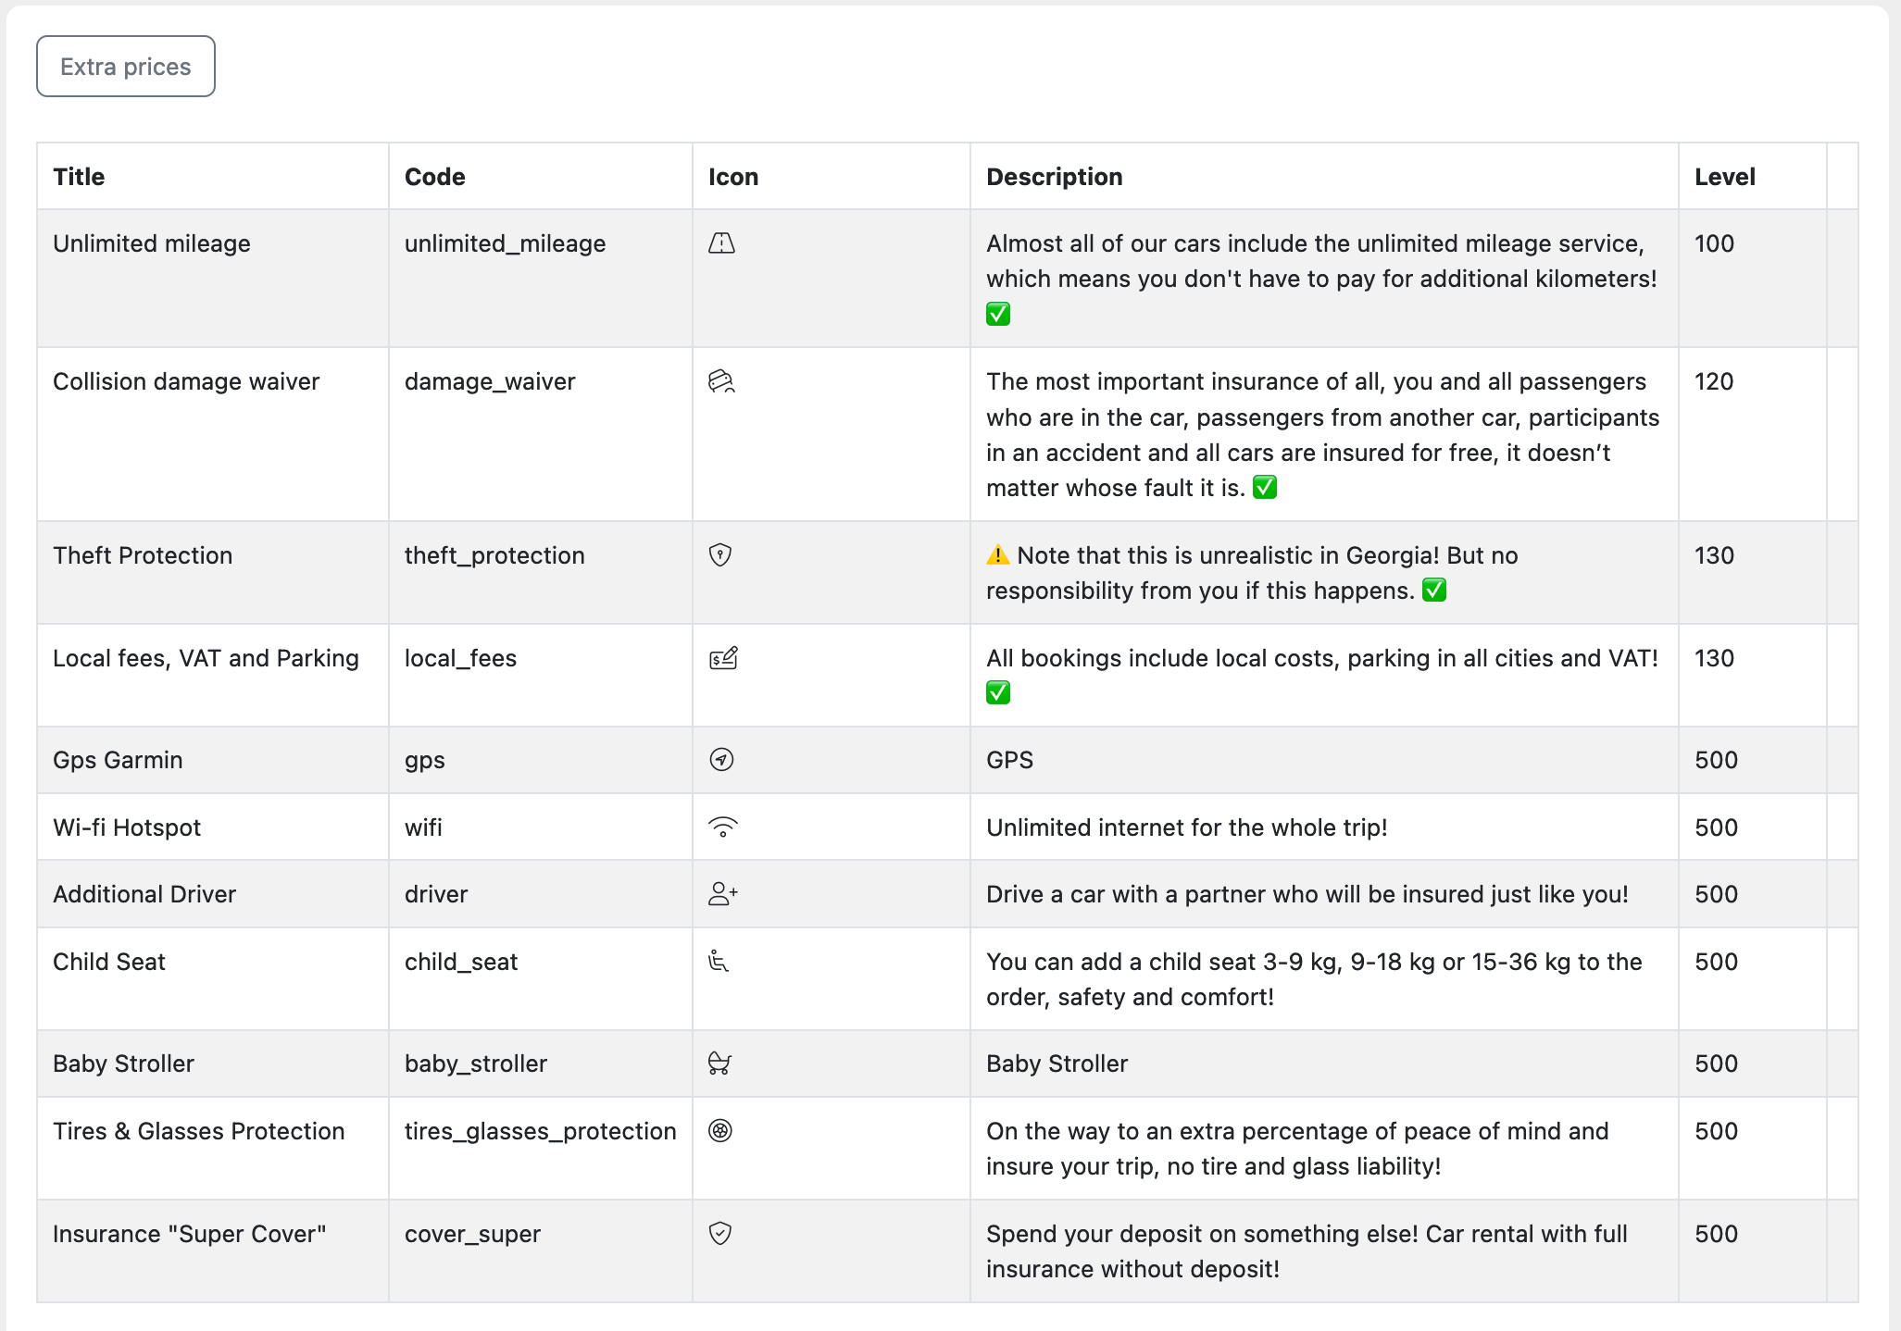
Task: Click the Wi-fi Hotspot signal icon
Action: pos(722,827)
